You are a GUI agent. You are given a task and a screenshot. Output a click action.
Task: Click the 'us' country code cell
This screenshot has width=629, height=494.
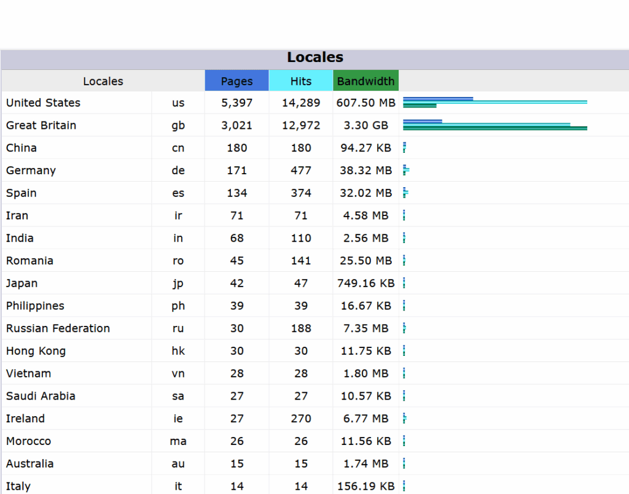pos(178,102)
